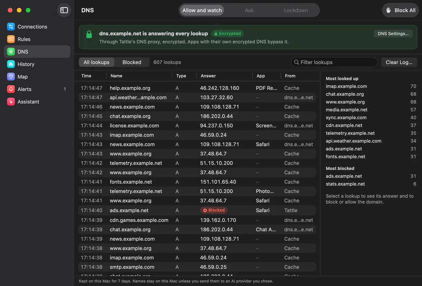Click sync.example.com in Most looked up
Screen dimensions: 422x286
click(x=346, y=118)
